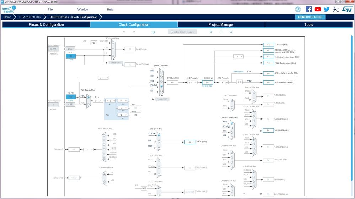355x199 pixels.
Task: Open the HSI divider dropdown before System Mux
Action: pyautogui.click(x=103, y=78)
